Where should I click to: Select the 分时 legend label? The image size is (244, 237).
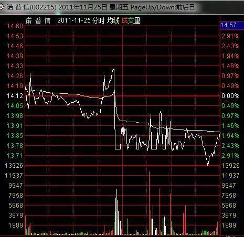coord(99,20)
